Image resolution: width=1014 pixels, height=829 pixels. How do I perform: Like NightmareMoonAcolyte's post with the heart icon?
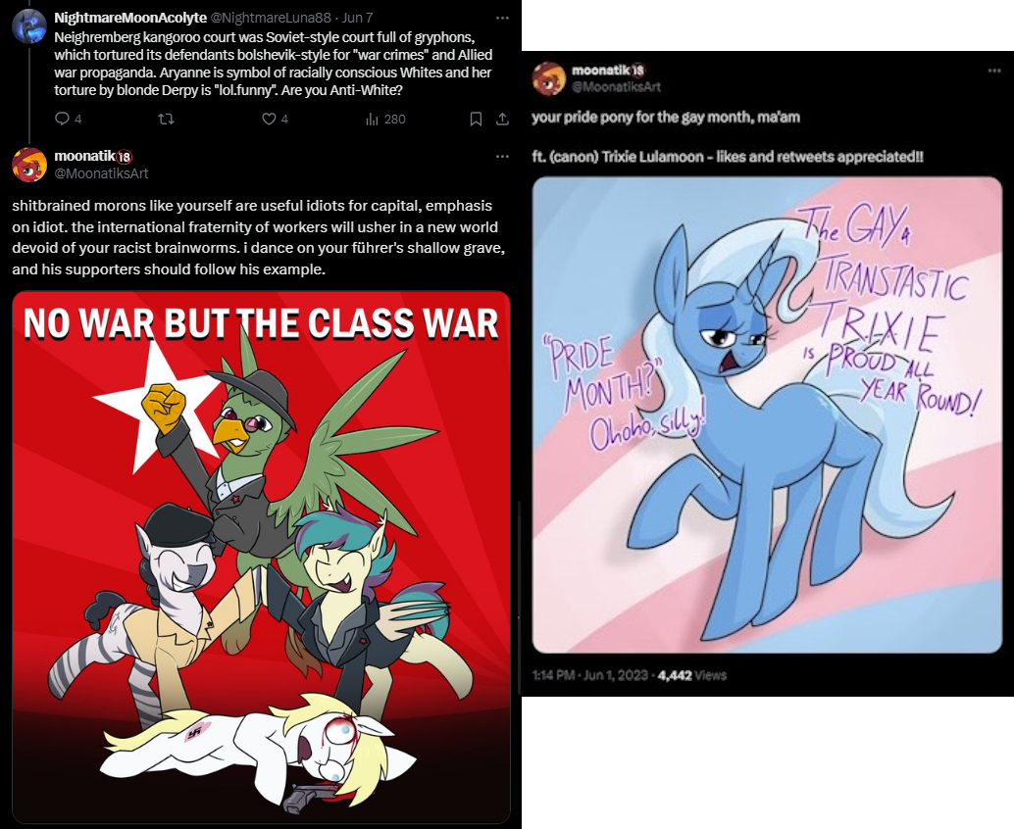click(x=269, y=119)
